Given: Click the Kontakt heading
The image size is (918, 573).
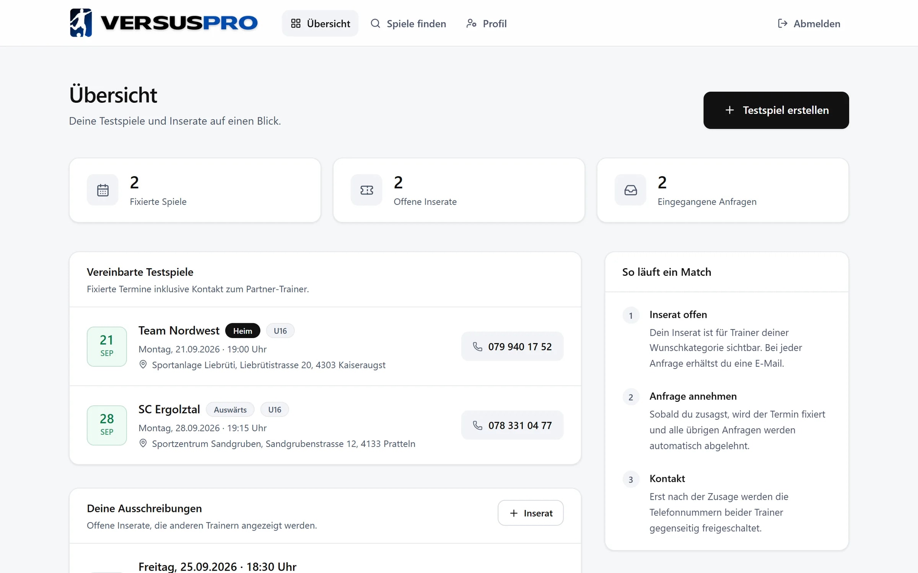Looking at the screenshot, I should tap(667, 478).
